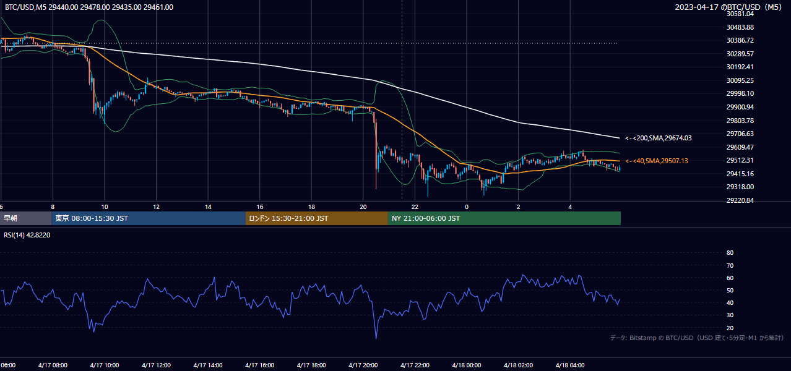
Task: Click price axis value 29900.94
Action: click(740, 107)
